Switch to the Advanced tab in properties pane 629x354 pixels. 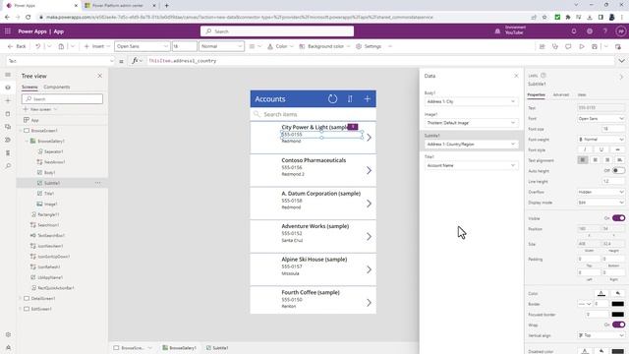pos(561,94)
